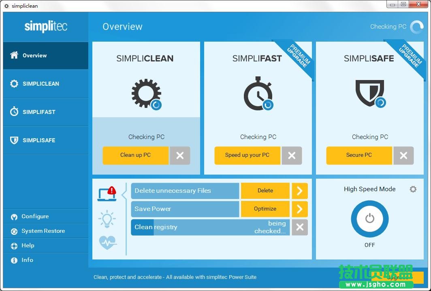Click the Optimize button for Save Power
This screenshot has width=431, height=291.
[x=265, y=209]
